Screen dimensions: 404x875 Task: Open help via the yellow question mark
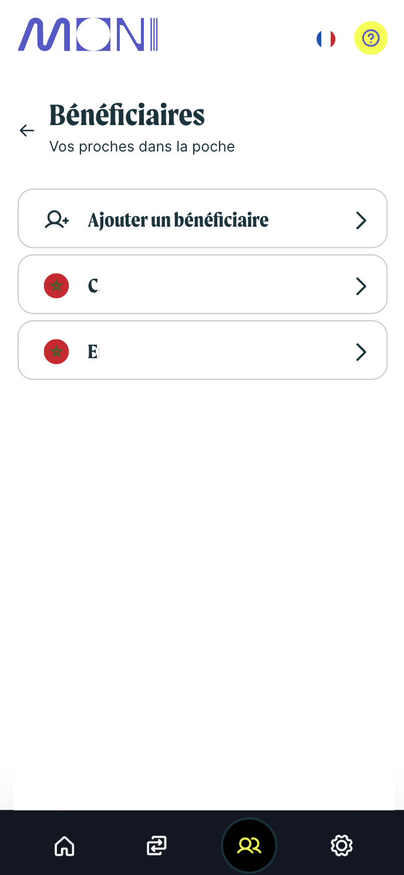pyautogui.click(x=371, y=38)
